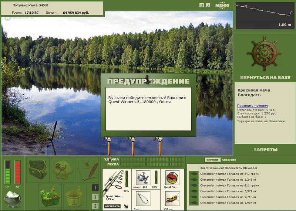Click ВЕРНУТЬСЯ НА БАЗУ
The width and height of the screenshot is (296, 211).
click(265, 78)
